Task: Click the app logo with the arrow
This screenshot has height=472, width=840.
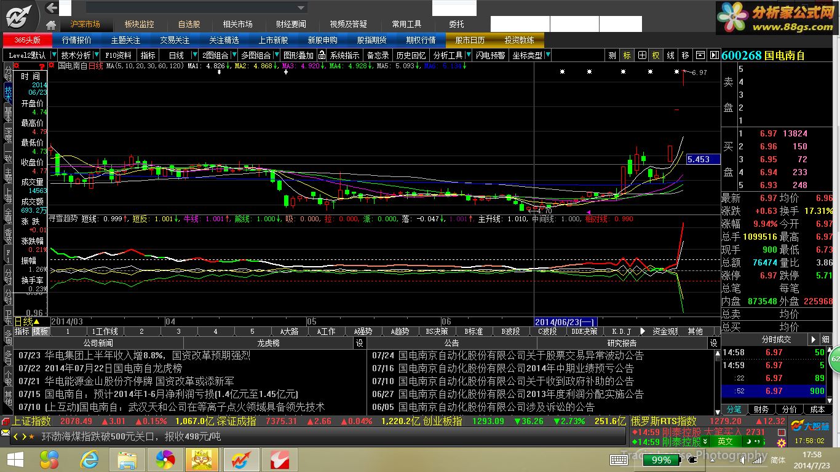Action: [20, 15]
